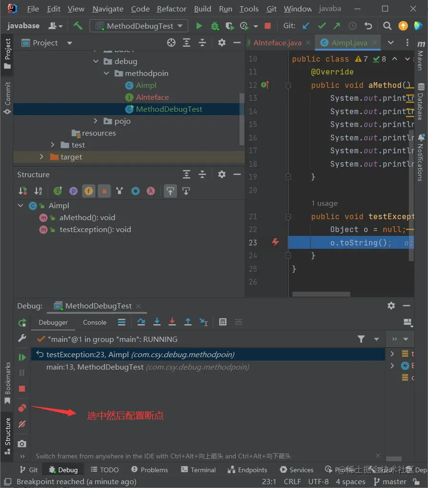
Task: Collapse Aimpl node in Structure
Action: click(x=21, y=205)
